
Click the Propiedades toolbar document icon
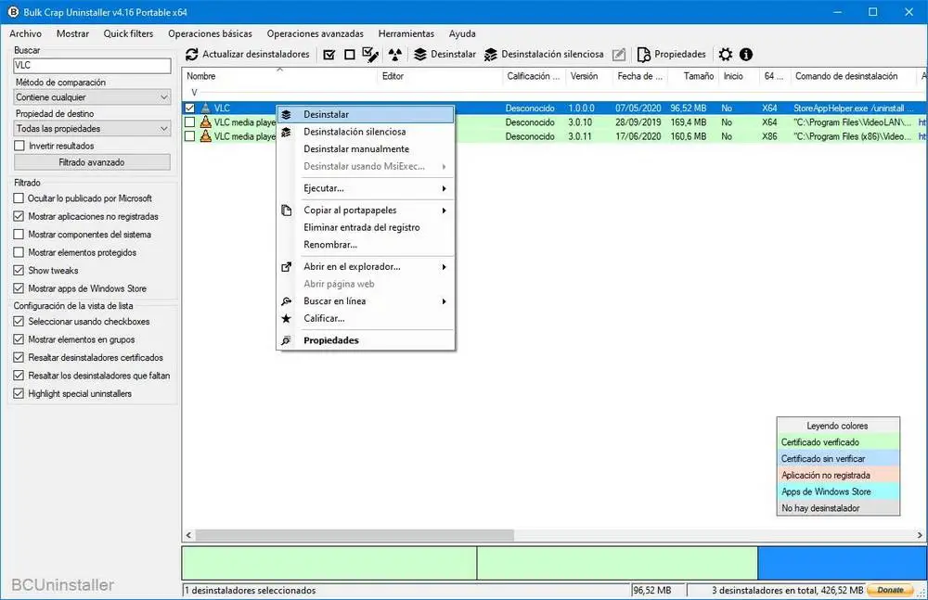643,55
